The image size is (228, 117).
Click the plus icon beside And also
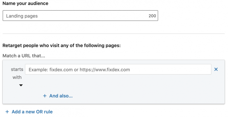[45, 96]
